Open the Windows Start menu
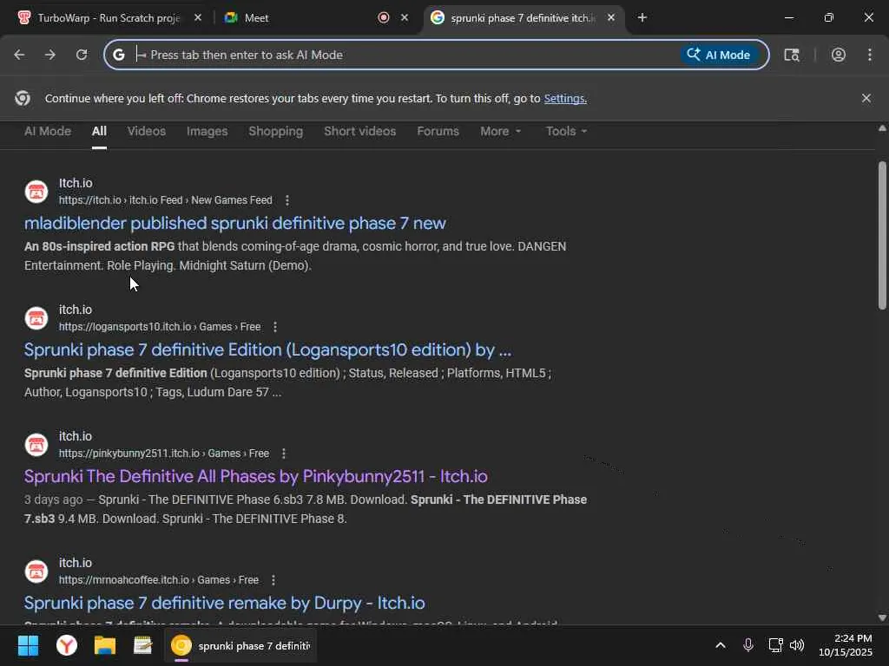 pyautogui.click(x=28, y=645)
